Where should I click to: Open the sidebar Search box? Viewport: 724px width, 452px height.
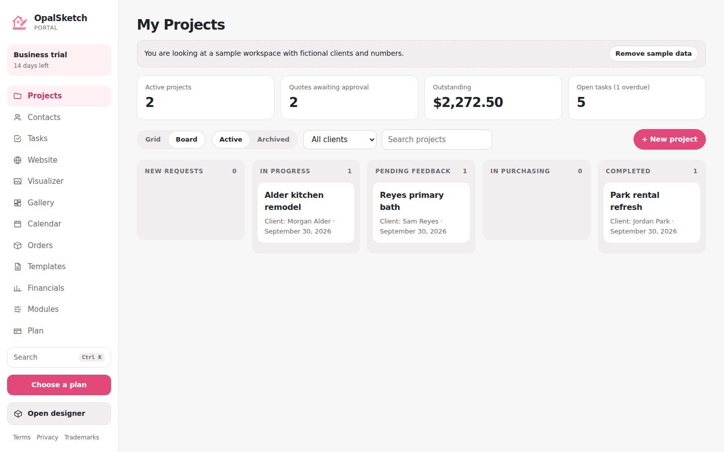coord(59,358)
